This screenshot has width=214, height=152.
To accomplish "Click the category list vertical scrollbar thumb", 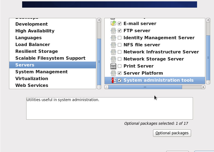I will click(x=99, y=62).
